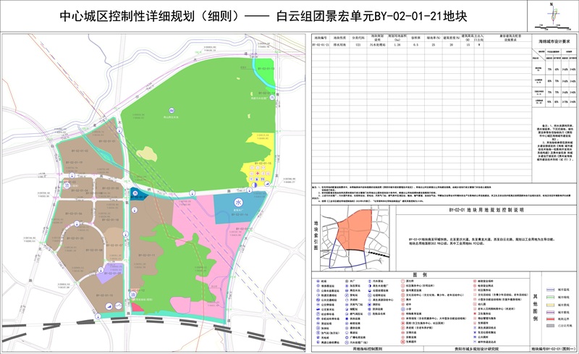579x354 pixels.
Task: Click the 污 symbol on dark blue BY-02-01-21 parcel
Action: pyautogui.click(x=135, y=193)
